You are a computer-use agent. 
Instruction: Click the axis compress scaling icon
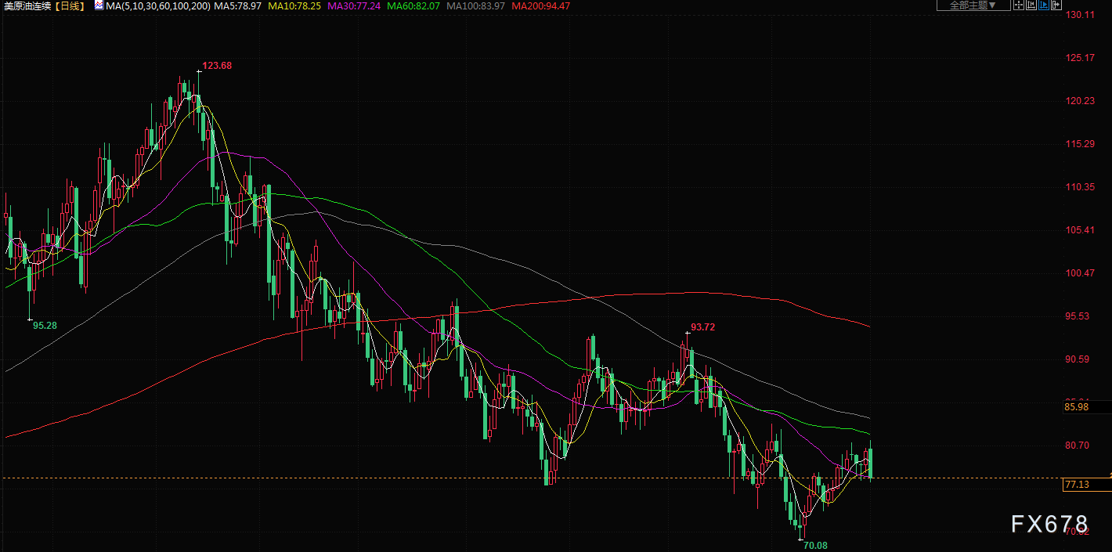[1031, 5]
